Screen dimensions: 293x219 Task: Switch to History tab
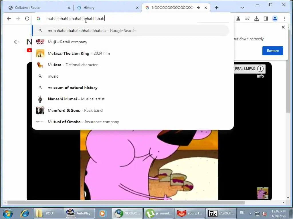pos(108,8)
